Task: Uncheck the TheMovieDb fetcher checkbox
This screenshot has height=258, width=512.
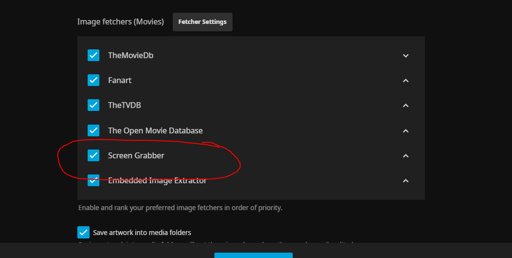Action: click(x=93, y=55)
